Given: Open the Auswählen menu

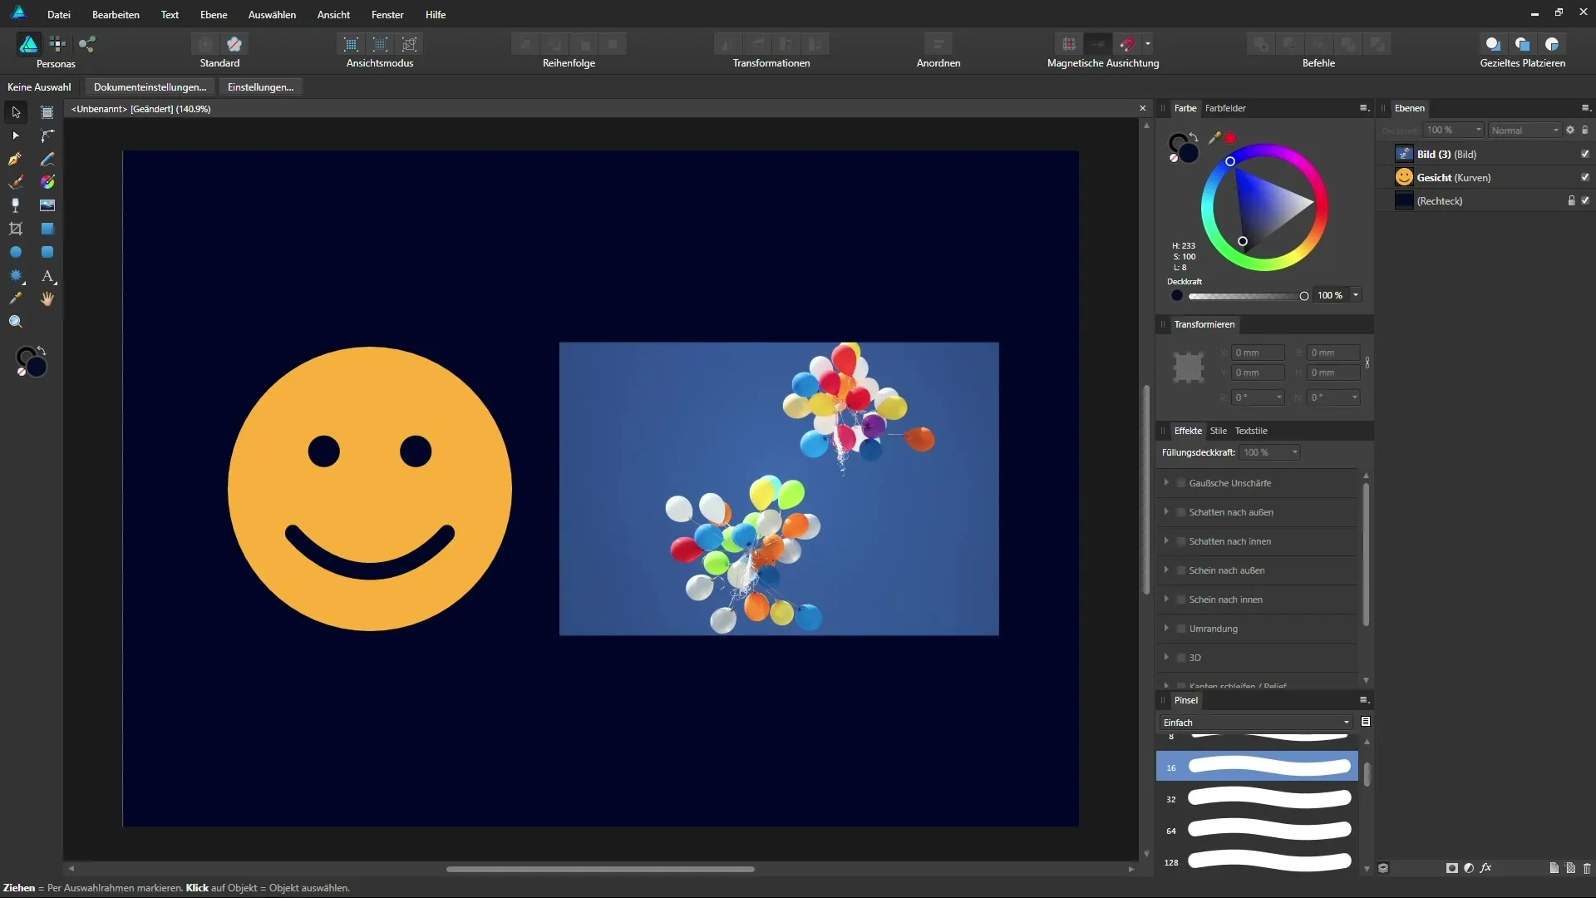Looking at the screenshot, I should [x=272, y=14].
